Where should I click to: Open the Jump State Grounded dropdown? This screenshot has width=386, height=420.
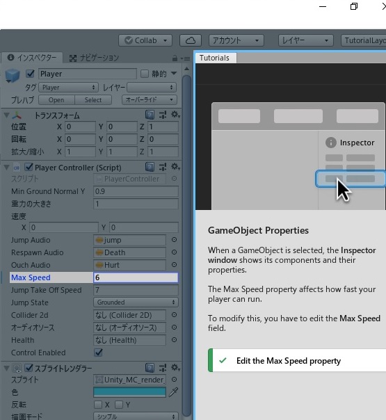pyautogui.click(x=136, y=302)
